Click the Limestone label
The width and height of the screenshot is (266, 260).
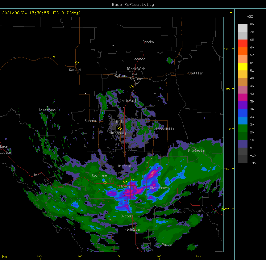coord(47,110)
